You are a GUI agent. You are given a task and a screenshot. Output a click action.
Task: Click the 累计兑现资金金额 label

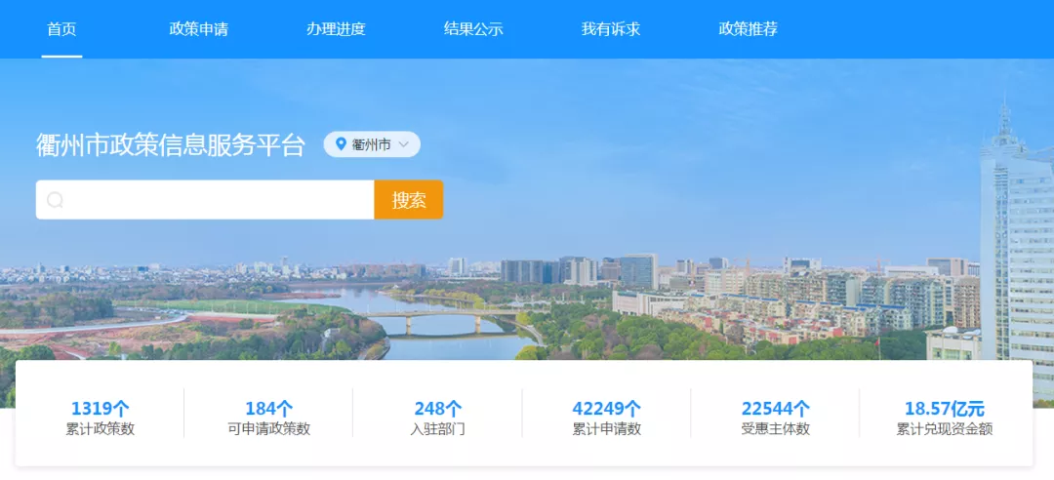pos(944,429)
